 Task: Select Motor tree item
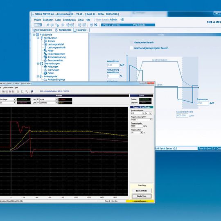[x=50, y=51]
